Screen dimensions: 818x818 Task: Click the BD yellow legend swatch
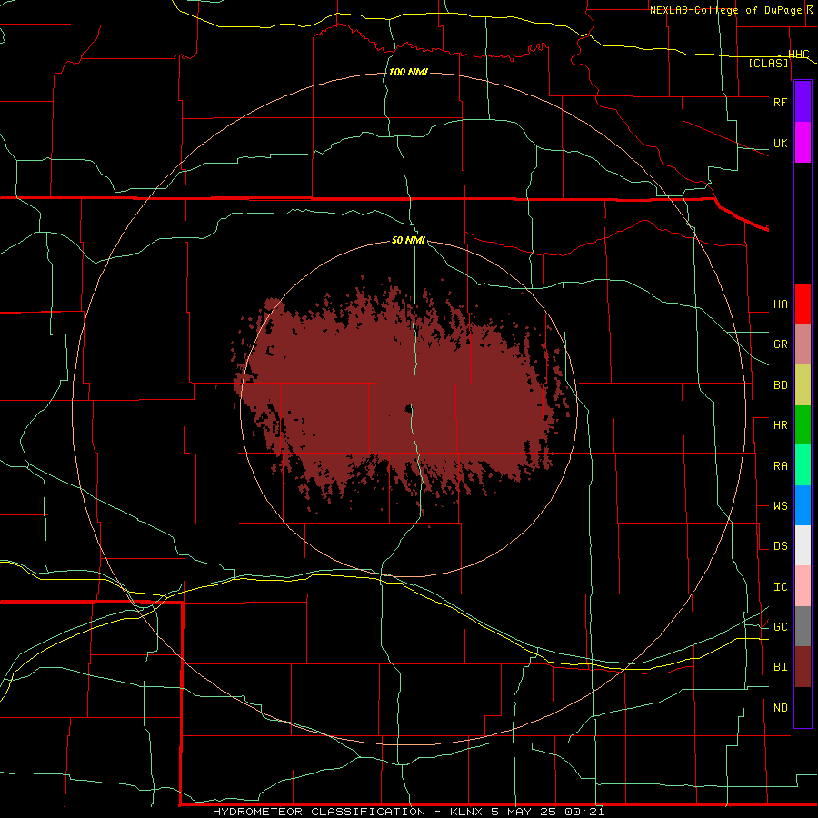pyautogui.click(x=803, y=385)
